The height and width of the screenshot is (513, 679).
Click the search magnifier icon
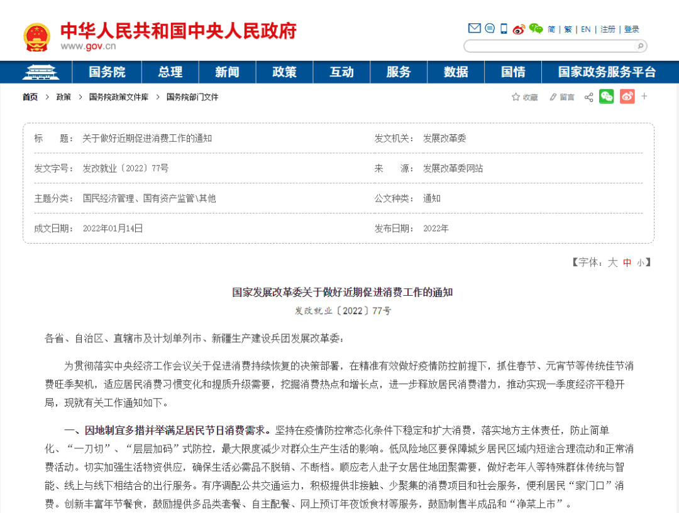pyautogui.click(x=640, y=46)
